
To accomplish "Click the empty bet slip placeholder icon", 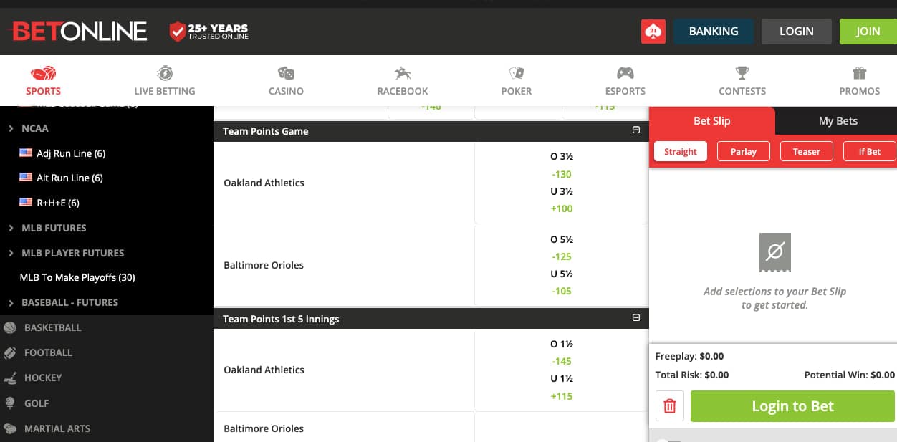I will 775,252.
